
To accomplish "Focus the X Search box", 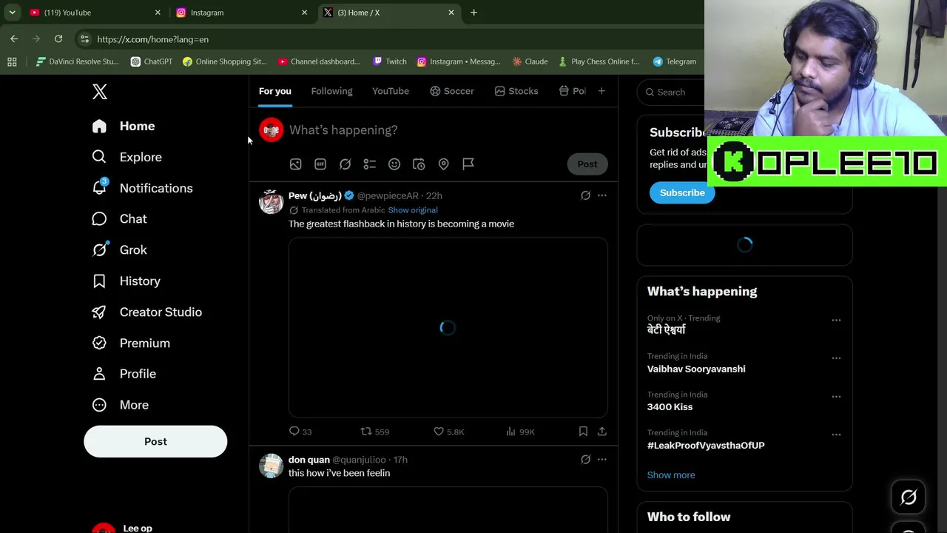I will tap(670, 92).
